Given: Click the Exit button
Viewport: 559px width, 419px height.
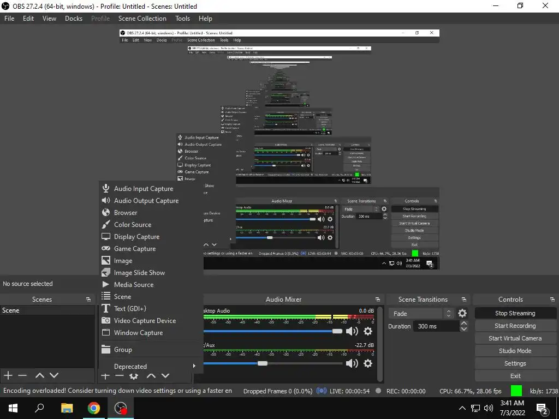Looking at the screenshot, I should coord(515,376).
